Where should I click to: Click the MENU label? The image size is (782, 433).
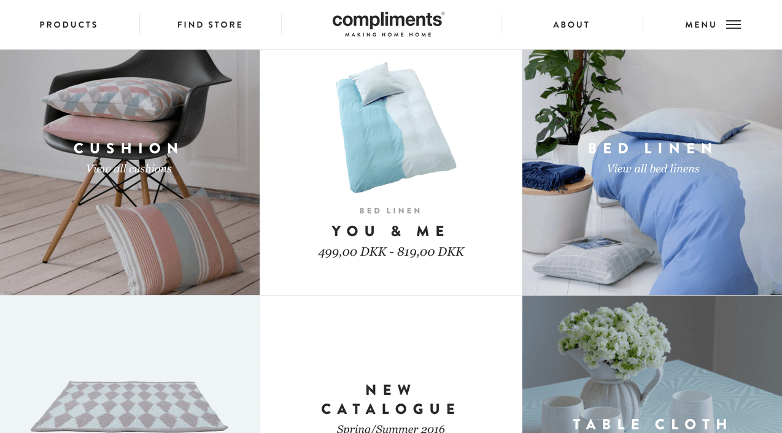pos(700,25)
